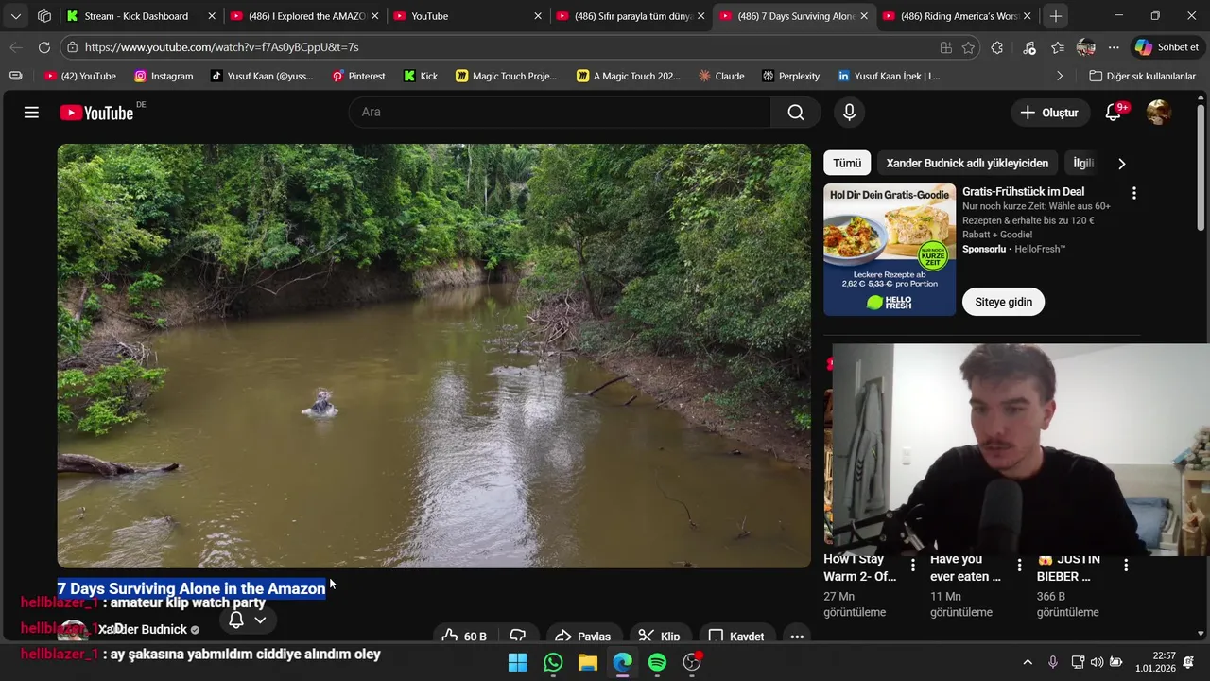
Task: Open media control music note icon
Action: click(1029, 47)
